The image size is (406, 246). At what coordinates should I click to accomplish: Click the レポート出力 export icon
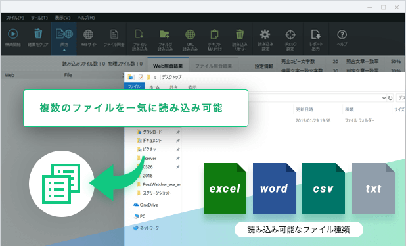(315, 34)
